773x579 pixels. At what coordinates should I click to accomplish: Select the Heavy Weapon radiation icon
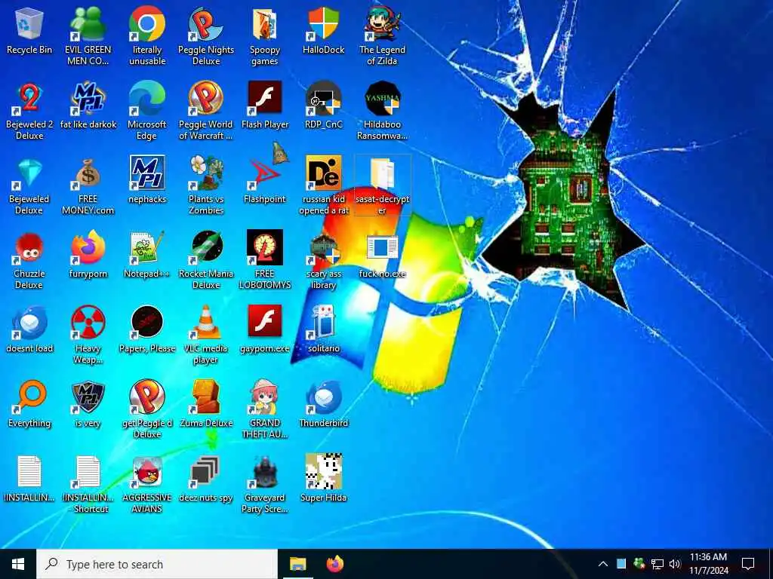88,335
